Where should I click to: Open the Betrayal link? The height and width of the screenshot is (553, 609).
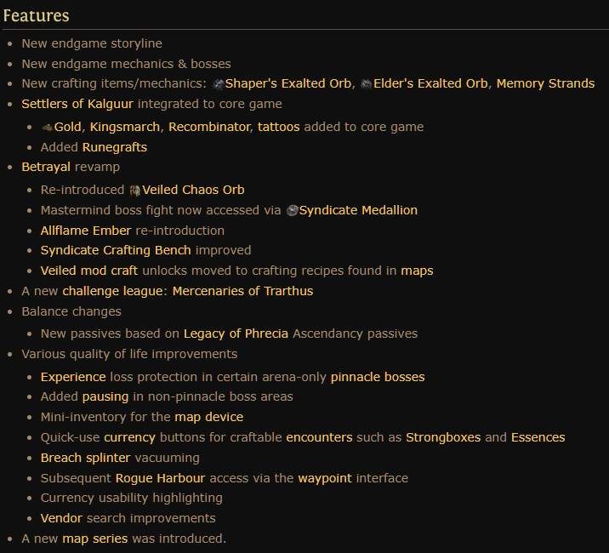click(x=46, y=167)
